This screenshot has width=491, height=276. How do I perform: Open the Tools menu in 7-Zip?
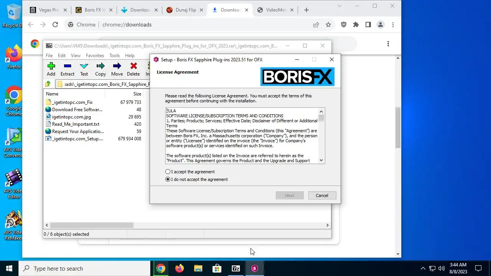click(114, 56)
